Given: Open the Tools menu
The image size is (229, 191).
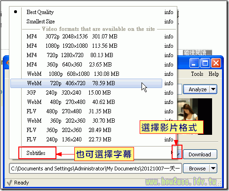Looking at the screenshot, I should pyautogui.click(x=197, y=74).
